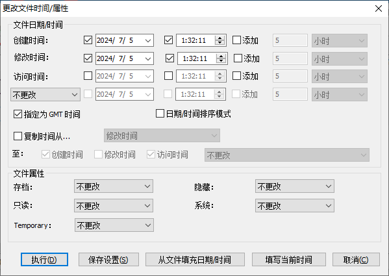389x276 pixels.
Task: Close the 更改文件时间/属性 dialog
Action: [379, 8]
